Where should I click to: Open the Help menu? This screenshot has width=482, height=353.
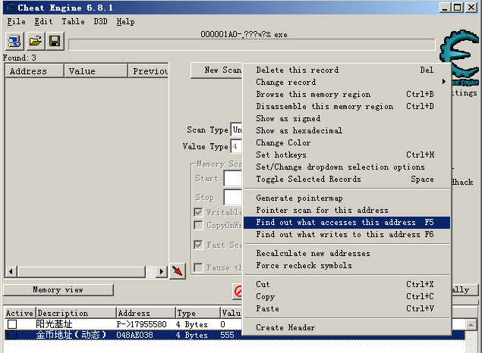click(125, 22)
